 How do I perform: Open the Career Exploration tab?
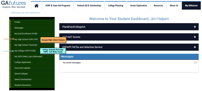[139, 6]
